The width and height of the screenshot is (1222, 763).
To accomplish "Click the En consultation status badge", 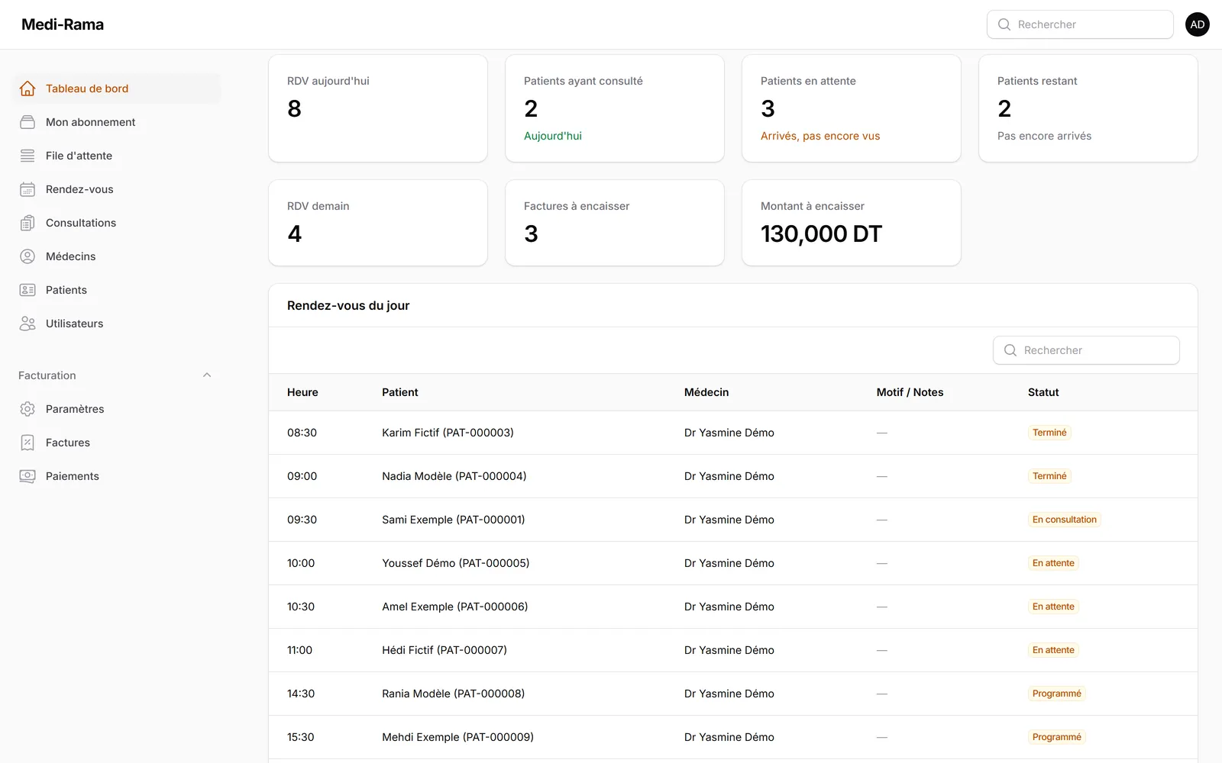I will tap(1065, 520).
